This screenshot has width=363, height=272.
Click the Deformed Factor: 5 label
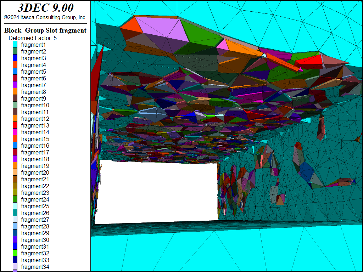(x=33, y=38)
